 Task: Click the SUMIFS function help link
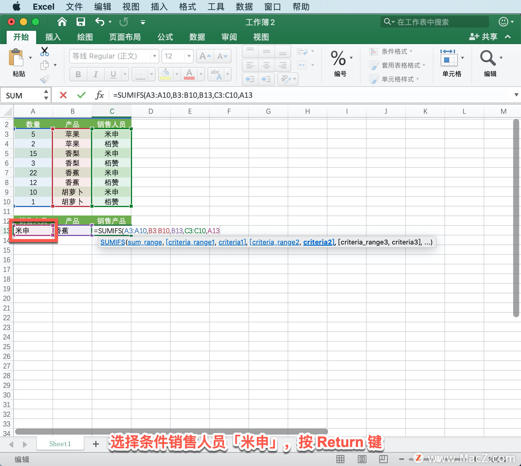(113, 242)
